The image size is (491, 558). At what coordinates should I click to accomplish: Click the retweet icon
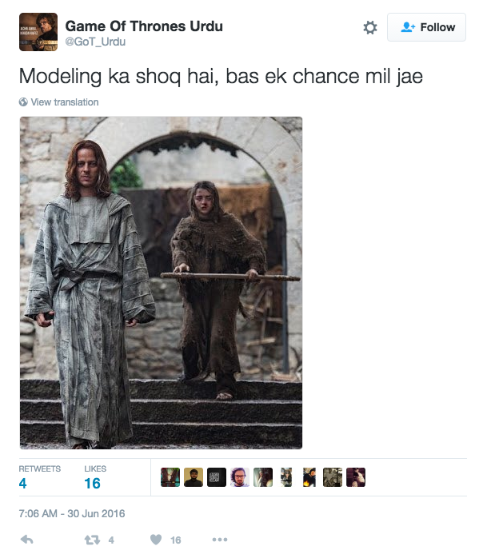point(92,540)
